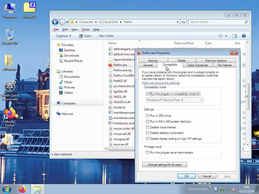This screenshot has width=259, height=194.
Task: Click Change settings for all users
Action: tap(164, 165)
